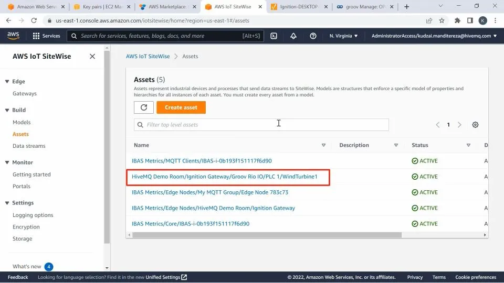
Task: Open IBAS Metrics/Core asset link
Action: click(x=190, y=224)
